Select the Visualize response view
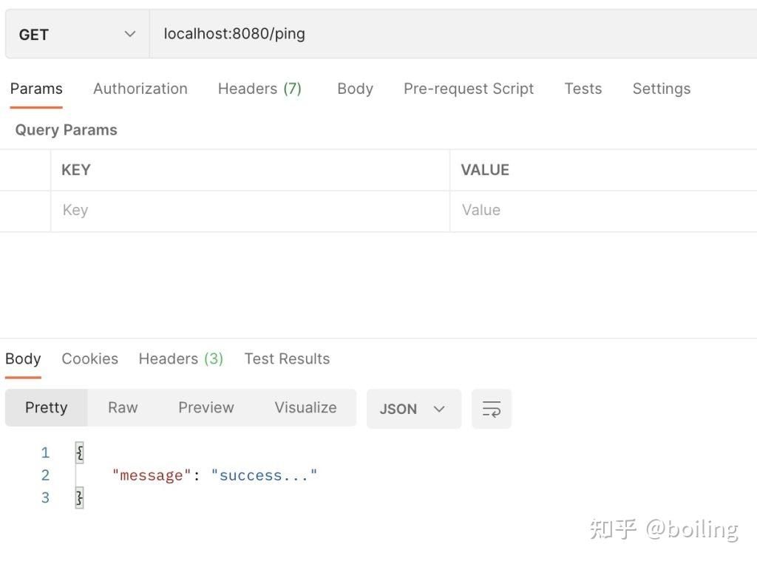Image resolution: width=757 pixels, height=564 pixels. click(305, 407)
